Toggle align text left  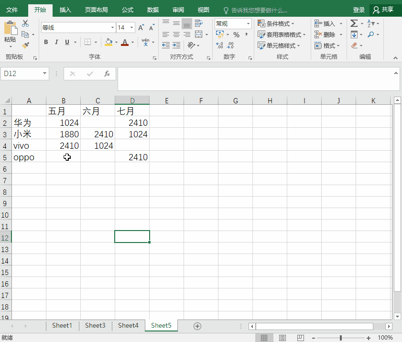click(x=166, y=34)
